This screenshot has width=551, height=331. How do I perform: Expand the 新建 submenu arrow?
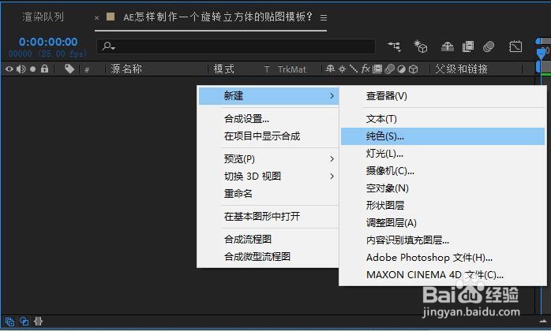coord(332,96)
